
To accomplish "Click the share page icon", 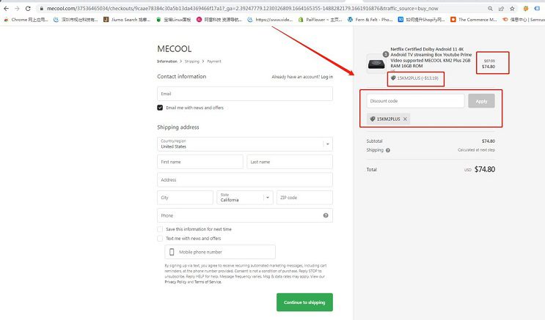I will click(501, 8).
